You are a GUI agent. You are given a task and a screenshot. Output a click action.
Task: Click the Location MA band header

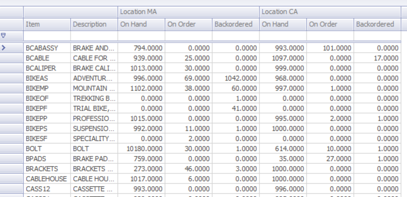click(189, 12)
